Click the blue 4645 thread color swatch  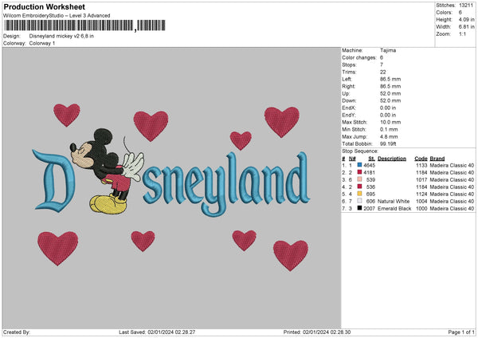[360, 165]
